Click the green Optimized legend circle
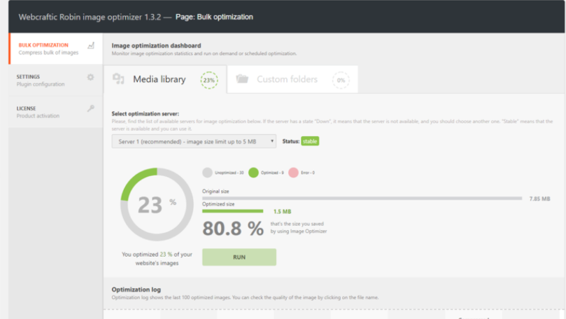 pyautogui.click(x=253, y=173)
